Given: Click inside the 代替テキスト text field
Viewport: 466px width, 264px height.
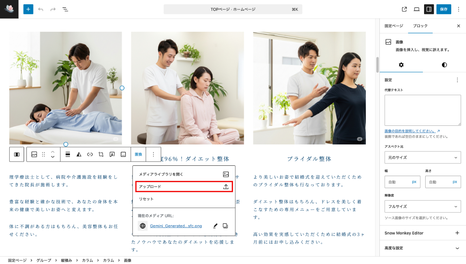Looking at the screenshot, I should click(x=423, y=110).
